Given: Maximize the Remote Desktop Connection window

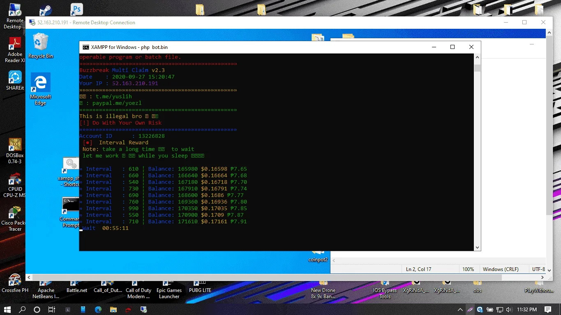Looking at the screenshot, I should point(524,23).
